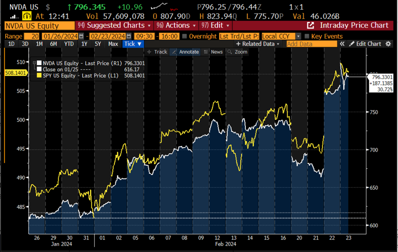Click the double chevron collapse icon

342,44
